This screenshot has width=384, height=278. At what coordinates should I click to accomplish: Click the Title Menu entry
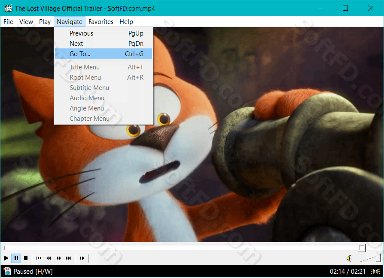[104, 67]
